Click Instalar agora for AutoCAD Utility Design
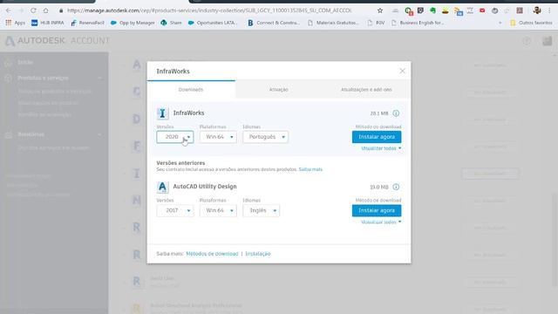The height and width of the screenshot is (314, 558). 377,210
